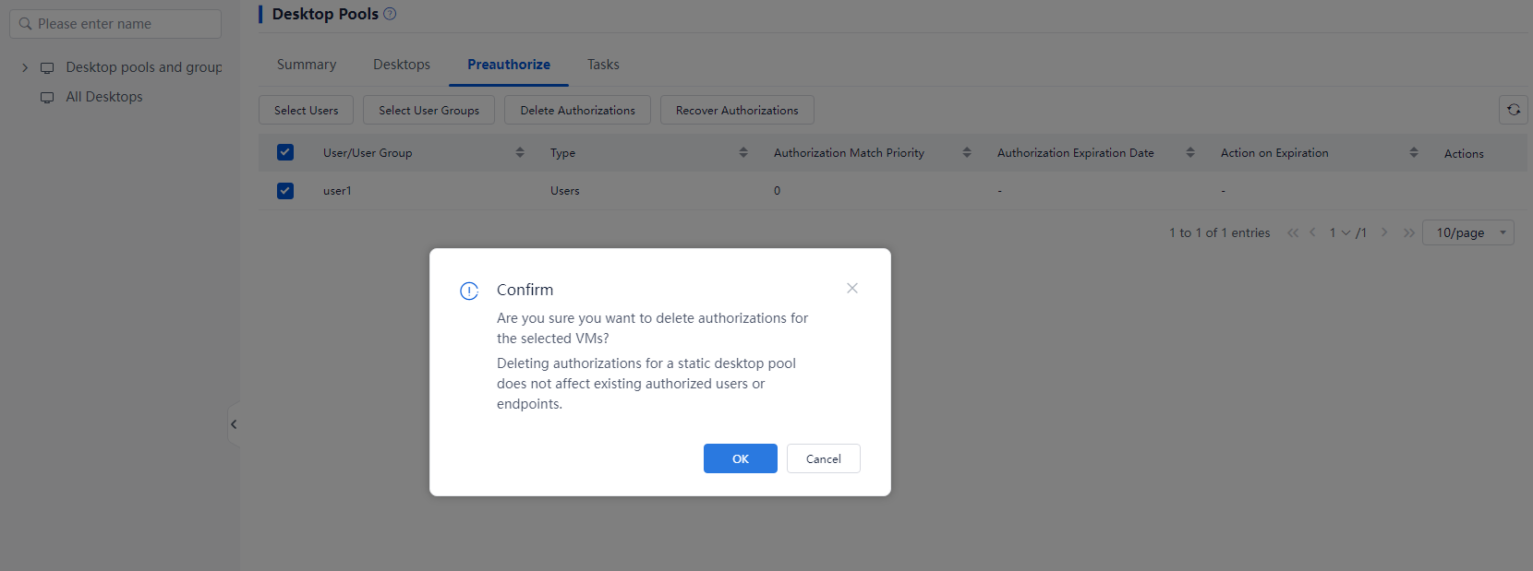Click the user1 cell
The image size is (1533, 571).
[x=337, y=191]
